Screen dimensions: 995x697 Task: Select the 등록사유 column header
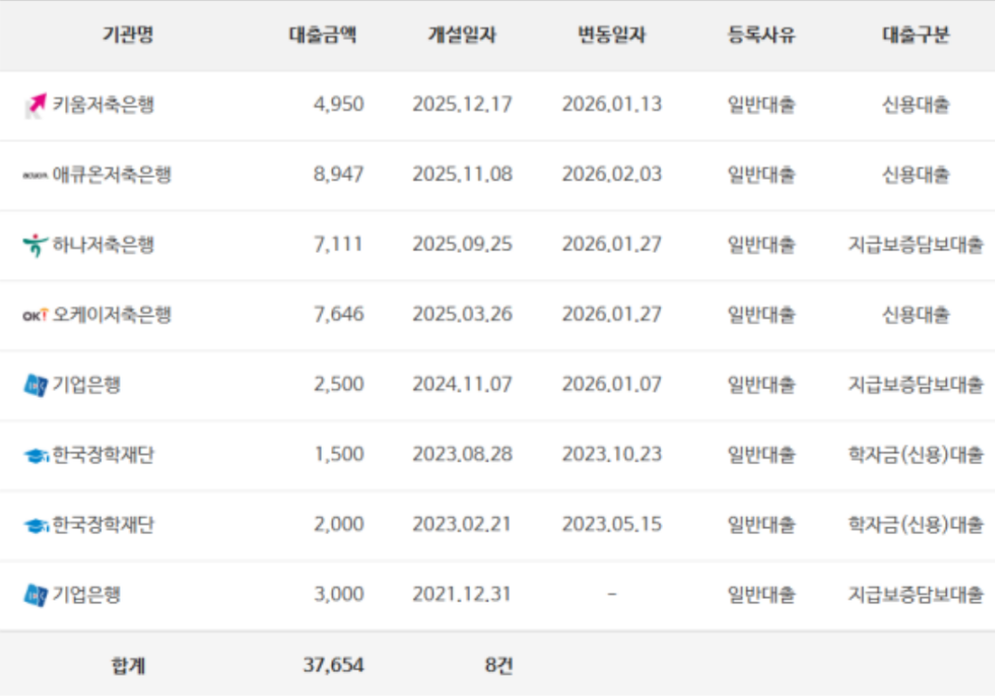coord(761,35)
